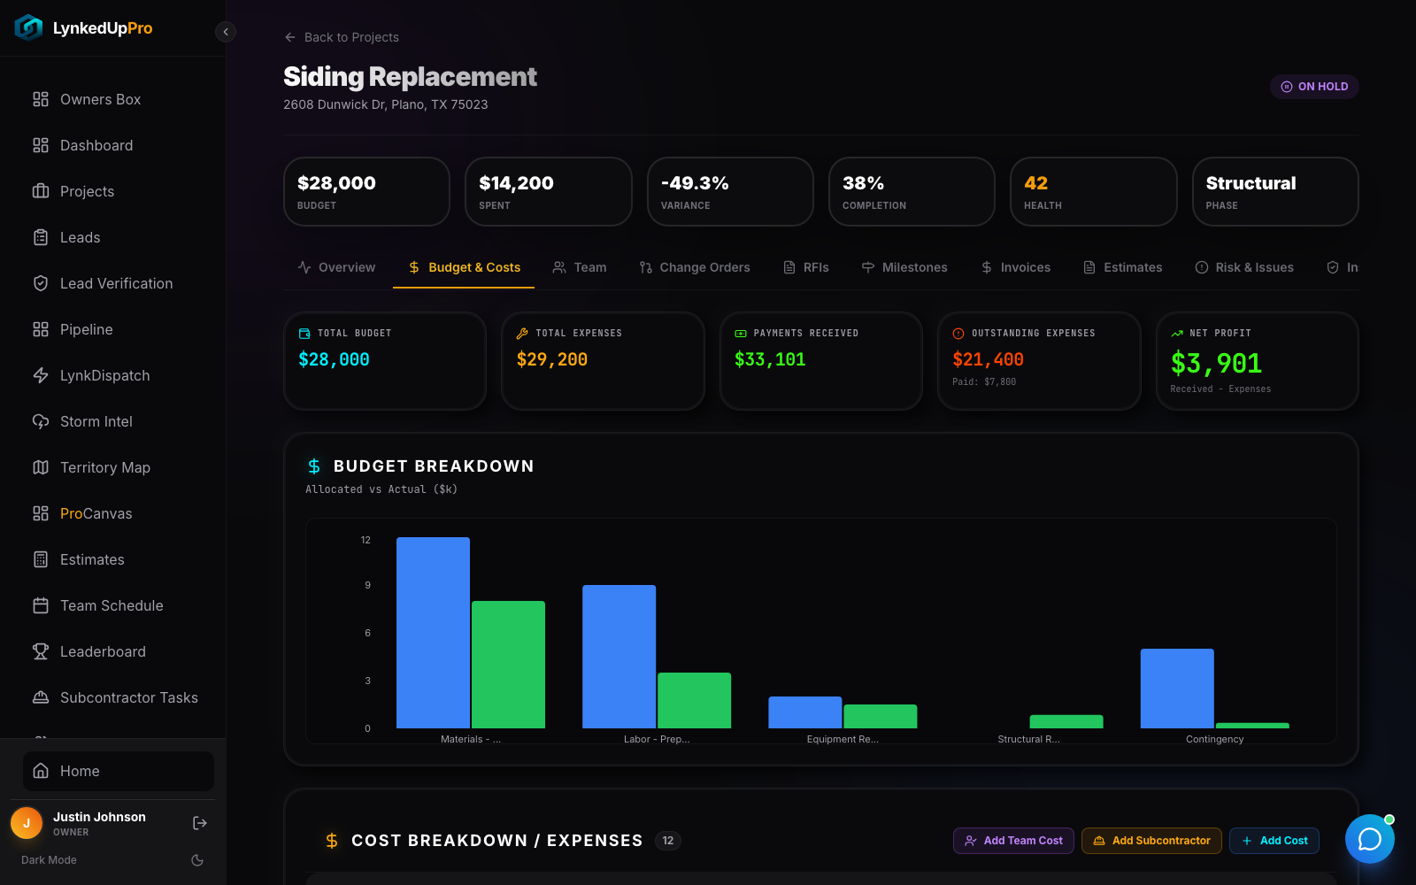Click the Justin Johnson avatar
This screenshot has width=1416, height=885.
[x=27, y=823]
